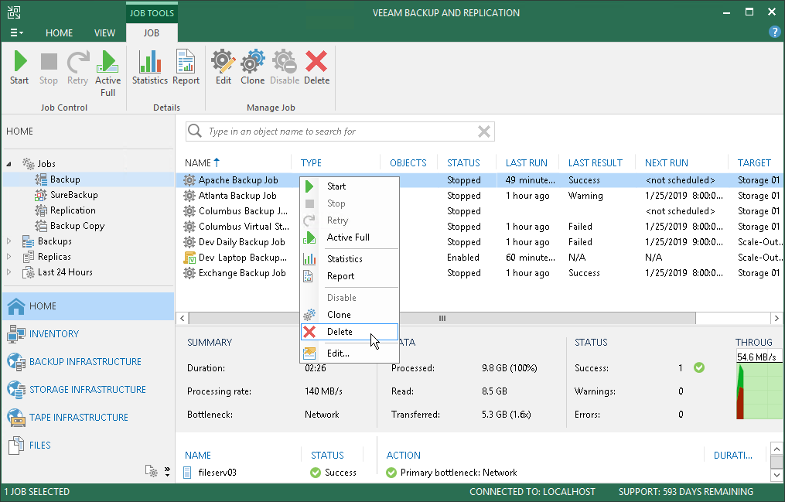Screen dimensions: 785x502
Task: Click the Stop button in the ribbon
Action: click(49, 67)
